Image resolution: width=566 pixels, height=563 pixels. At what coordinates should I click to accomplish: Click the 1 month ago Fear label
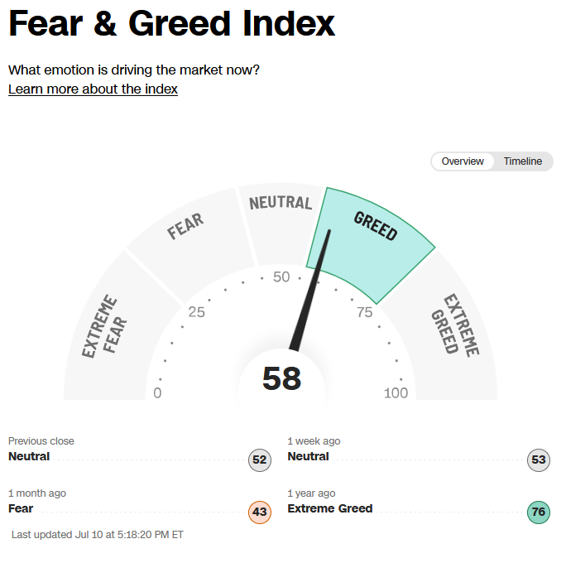[21, 508]
